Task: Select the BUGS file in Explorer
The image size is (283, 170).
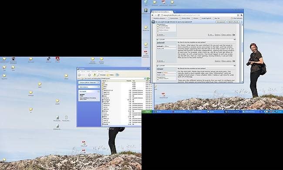Action: 104,96
